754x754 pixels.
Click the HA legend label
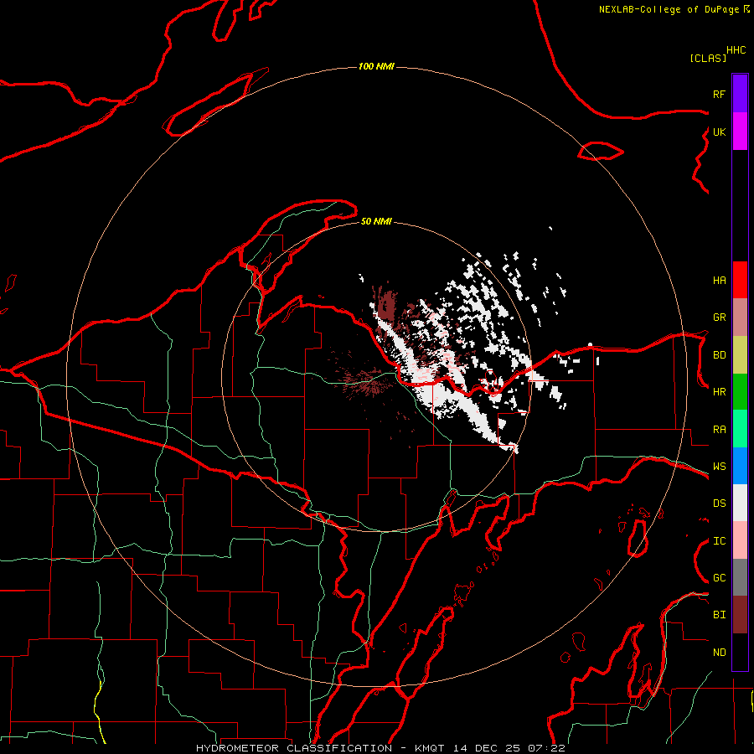[719, 280]
